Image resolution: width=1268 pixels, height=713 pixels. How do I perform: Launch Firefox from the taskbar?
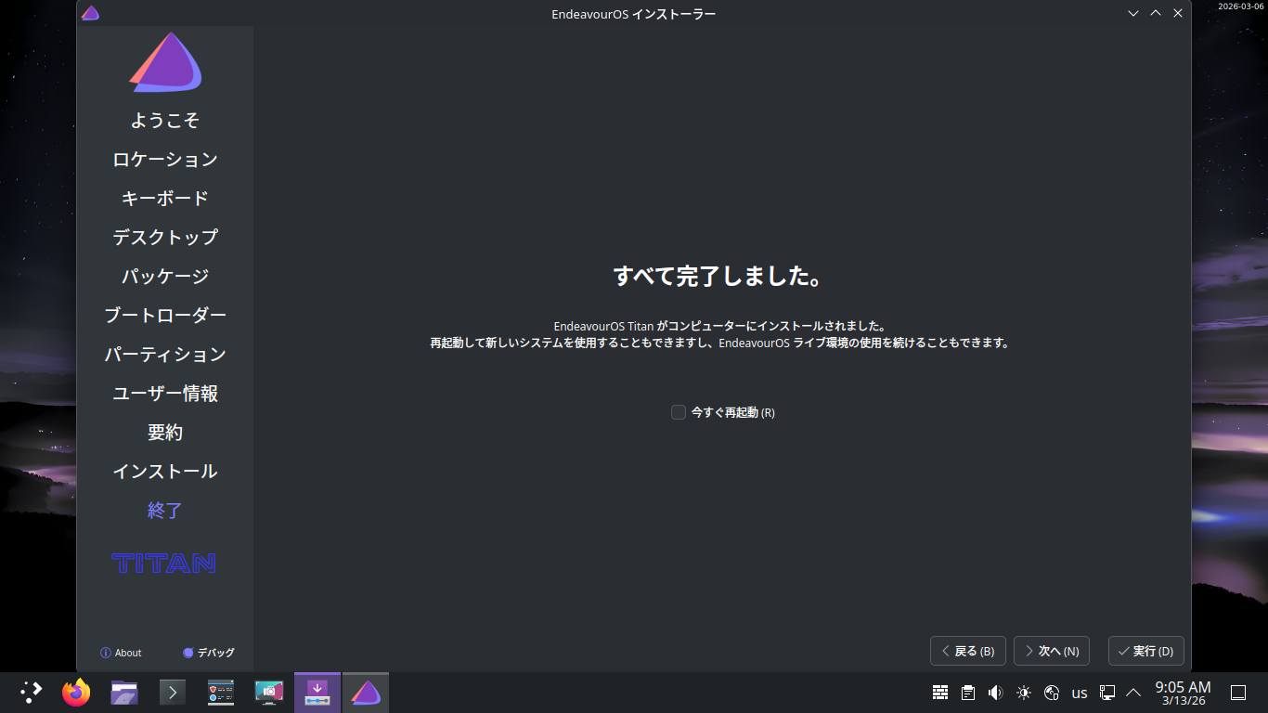click(76, 693)
